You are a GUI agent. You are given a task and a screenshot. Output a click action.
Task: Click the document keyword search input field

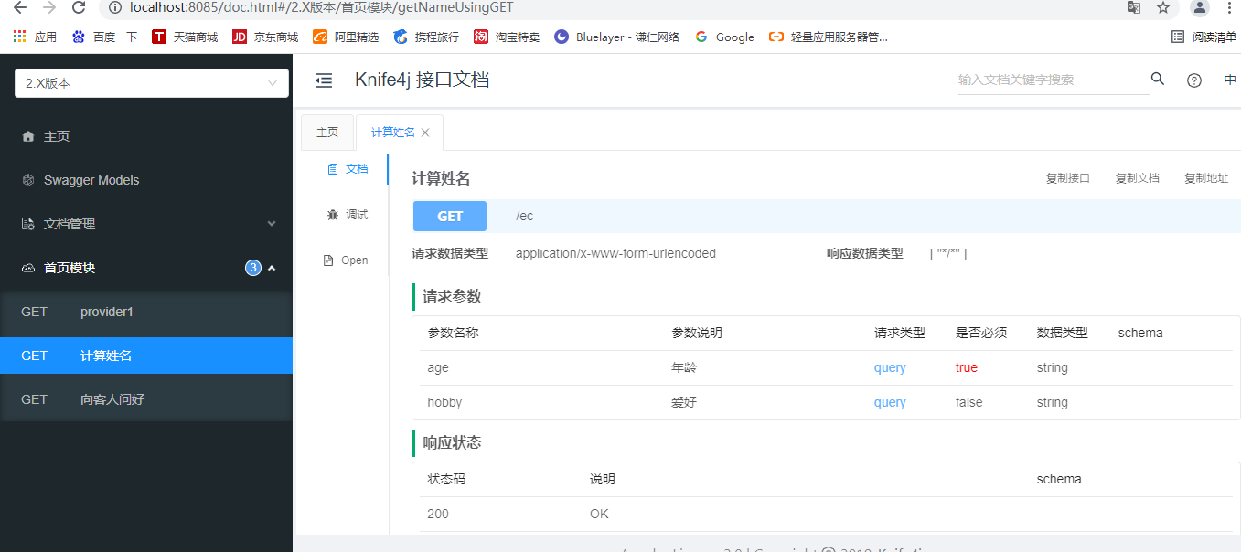[1052, 80]
